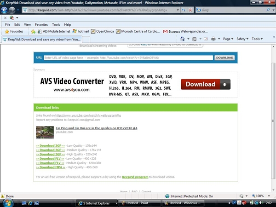This screenshot has width=276, height=207.
Task: Open the hotmail favorite link
Action: 80,31
